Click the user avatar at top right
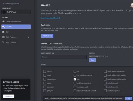Image resolution: width=133 pixels, height=101 pixels. click(132, 5)
